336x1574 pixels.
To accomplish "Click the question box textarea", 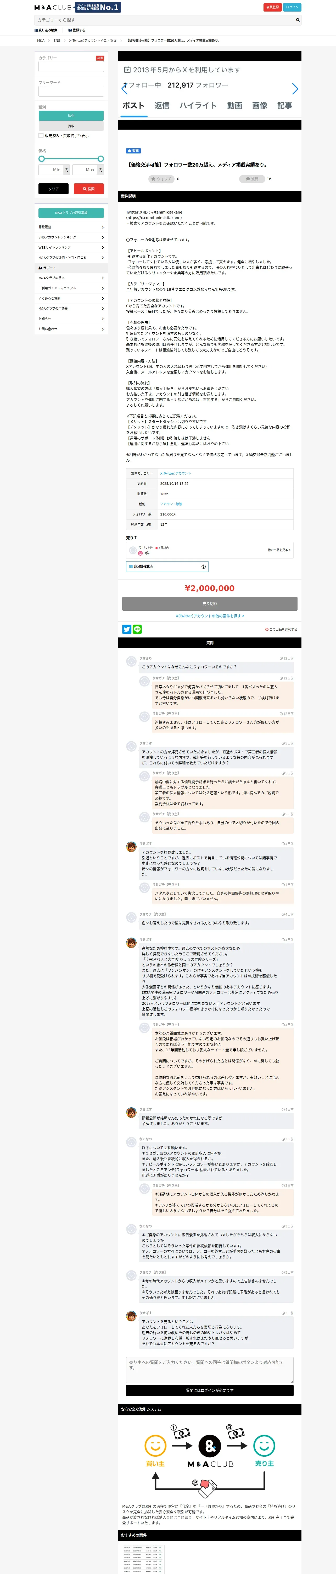I will (x=210, y=1370).
